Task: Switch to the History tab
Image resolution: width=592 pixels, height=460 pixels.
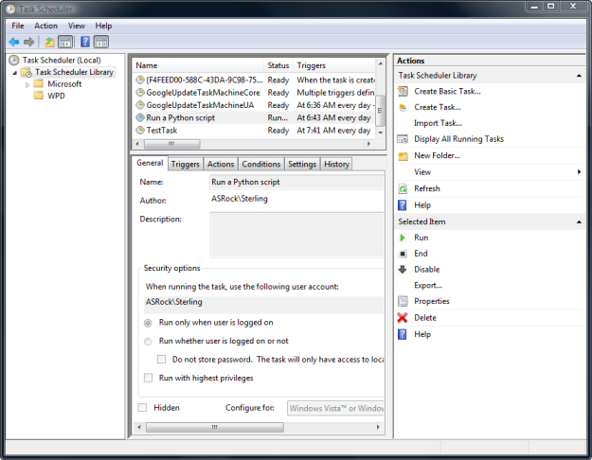Action: (336, 164)
